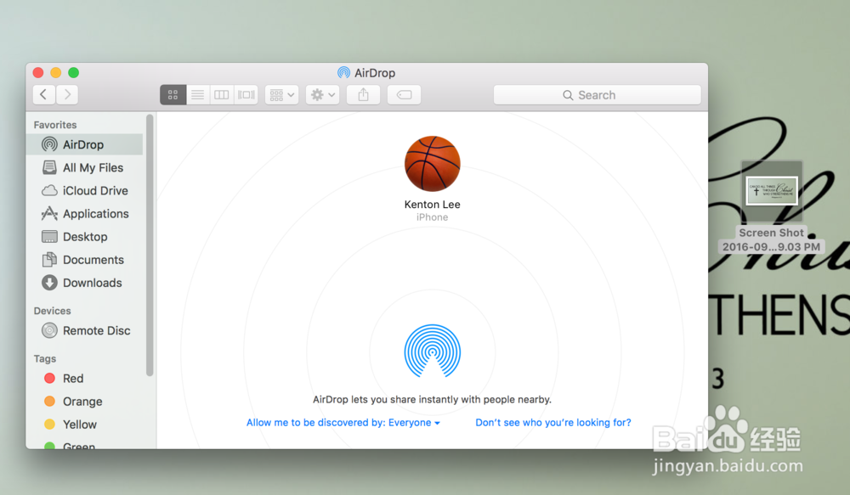The width and height of the screenshot is (850, 495).
Task: Switch to list view
Action: coord(198,95)
